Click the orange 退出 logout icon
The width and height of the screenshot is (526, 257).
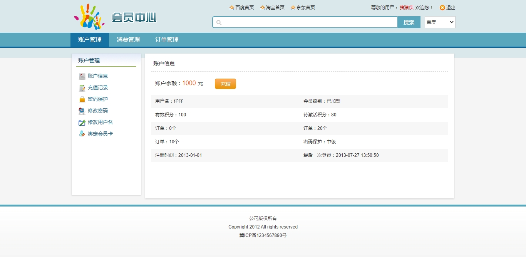pos(442,8)
